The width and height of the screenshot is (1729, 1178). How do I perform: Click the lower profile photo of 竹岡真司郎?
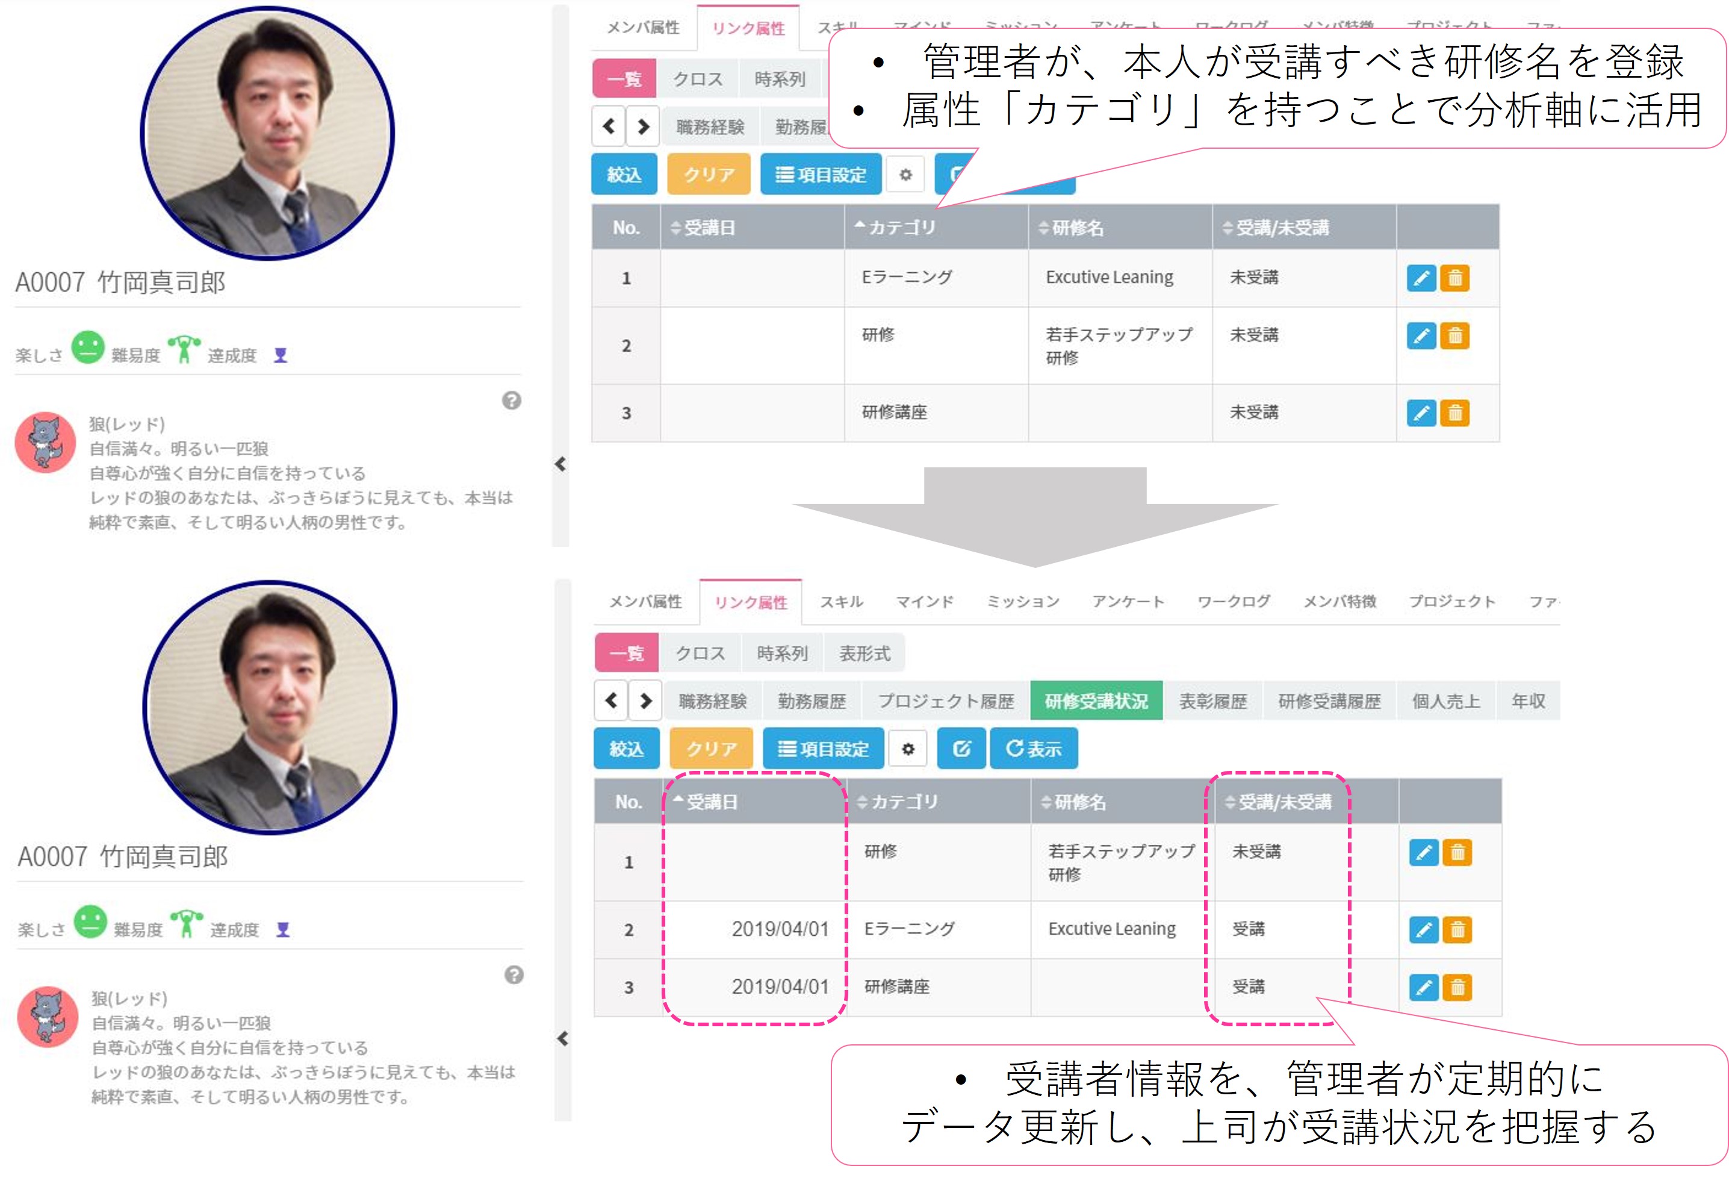(269, 708)
